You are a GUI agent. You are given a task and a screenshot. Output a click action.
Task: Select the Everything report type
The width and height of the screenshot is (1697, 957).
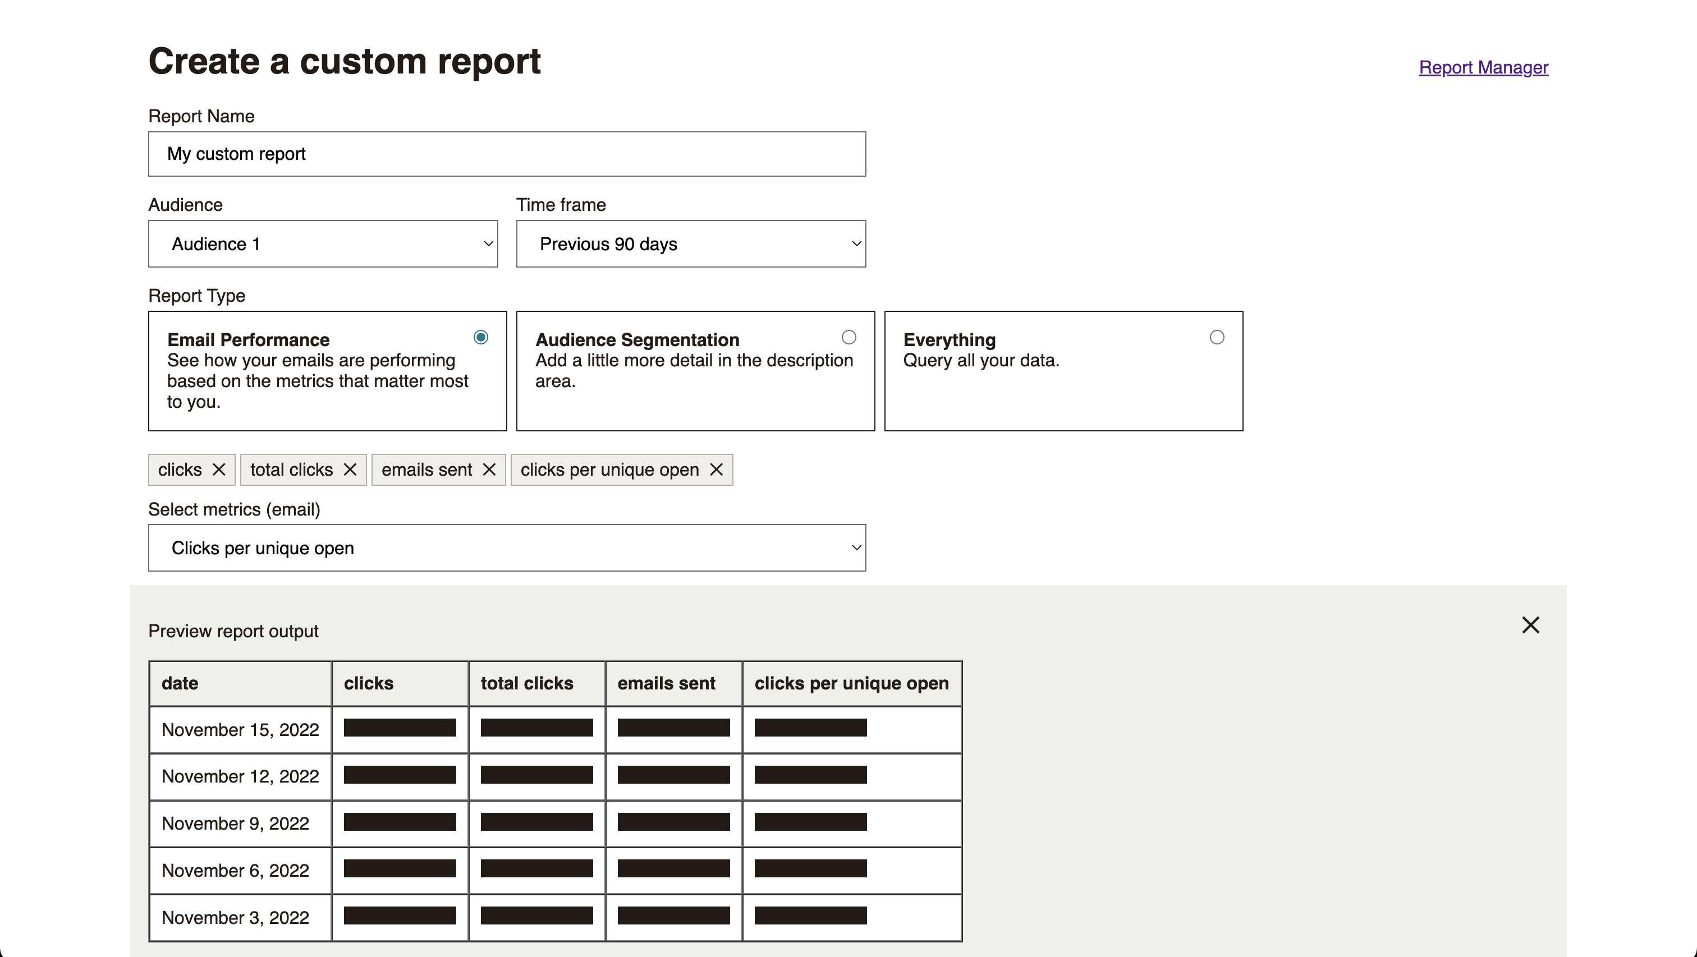pos(1217,337)
